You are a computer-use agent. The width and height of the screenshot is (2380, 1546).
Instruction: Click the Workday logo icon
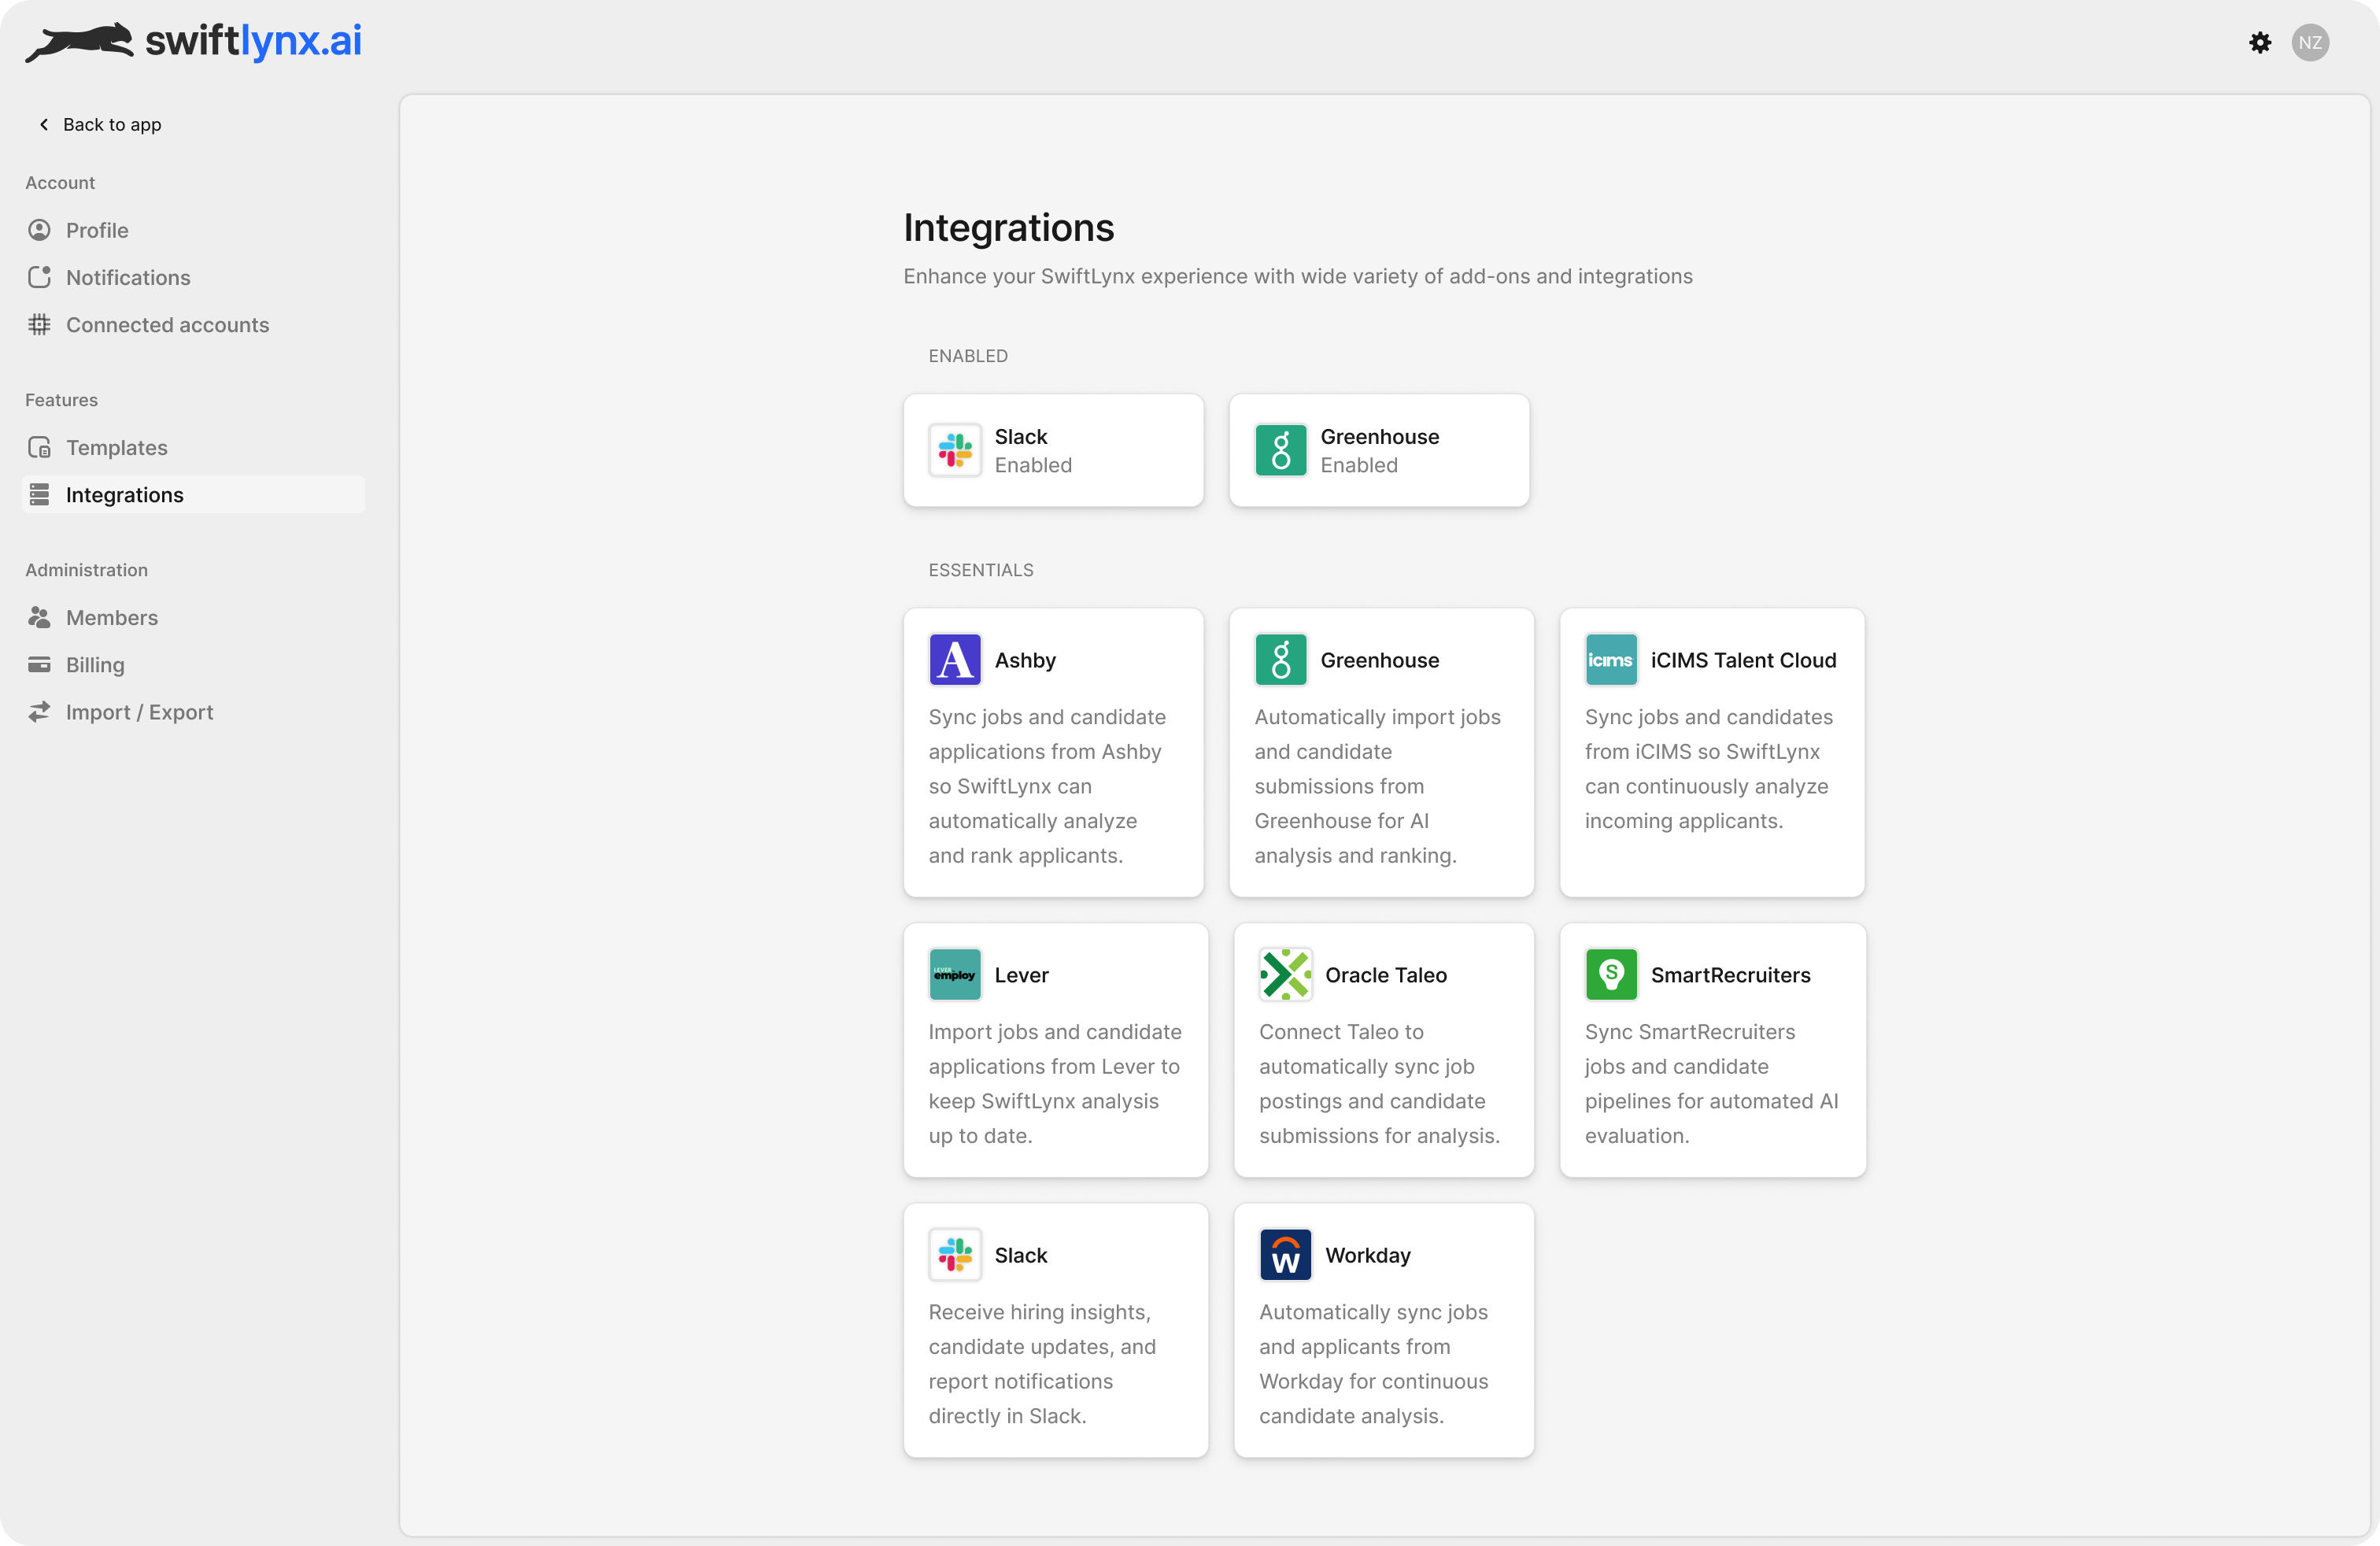click(x=1285, y=1255)
